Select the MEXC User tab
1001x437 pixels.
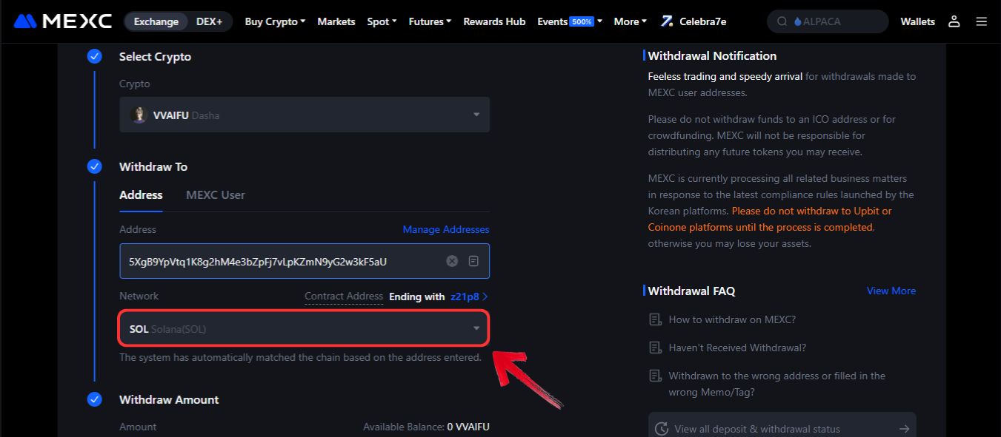(x=216, y=195)
